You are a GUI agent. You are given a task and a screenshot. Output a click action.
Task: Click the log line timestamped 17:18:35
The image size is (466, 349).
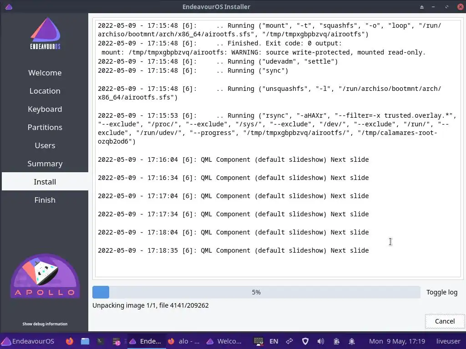233,250
